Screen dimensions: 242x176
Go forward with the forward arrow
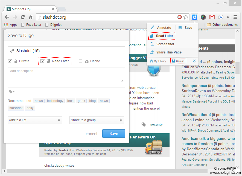click(15, 17)
